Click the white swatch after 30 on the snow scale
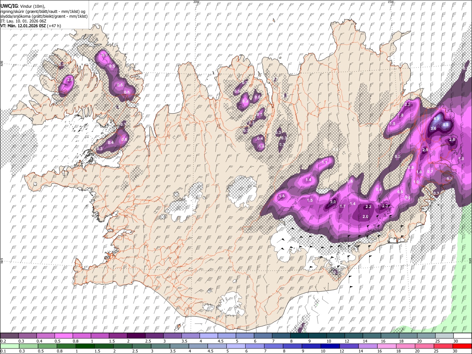Screen dimensions: 472x354 coord(462,336)
